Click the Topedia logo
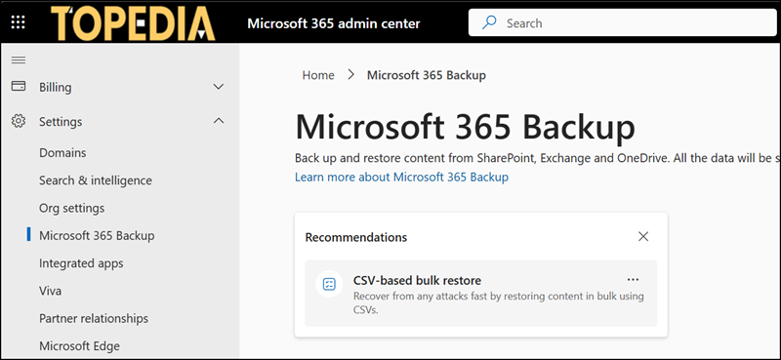The height and width of the screenshot is (360, 781). click(x=133, y=23)
